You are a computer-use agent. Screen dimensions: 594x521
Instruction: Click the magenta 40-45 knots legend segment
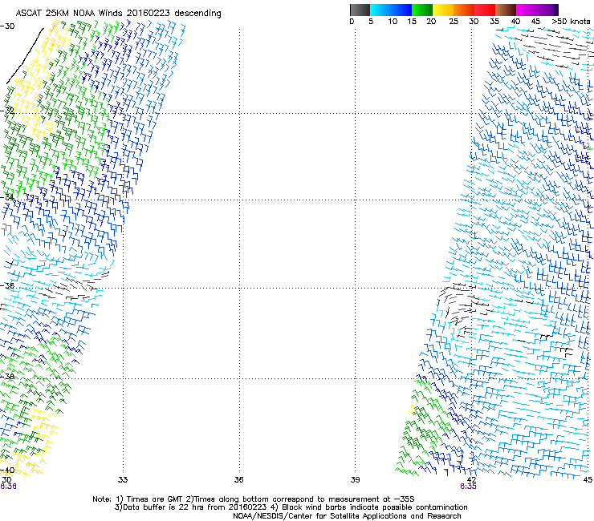[x=527, y=10]
